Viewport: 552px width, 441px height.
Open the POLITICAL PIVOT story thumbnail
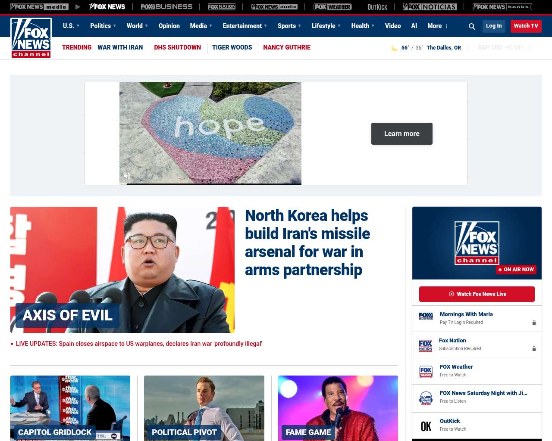[x=204, y=408]
